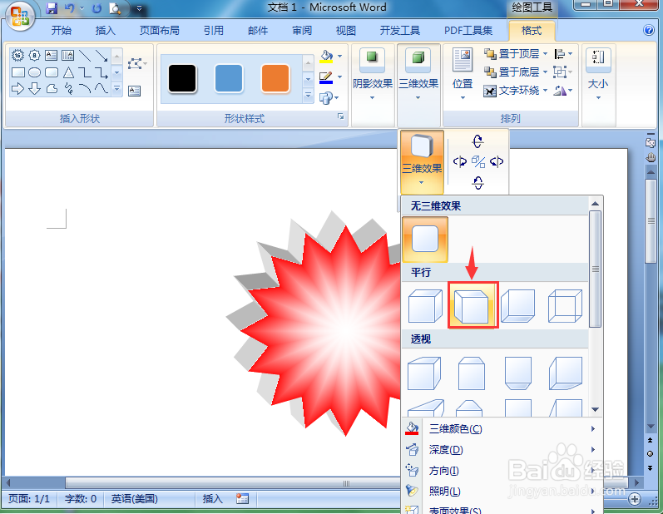Open 方向(I) direction submenu

(x=501, y=470)
